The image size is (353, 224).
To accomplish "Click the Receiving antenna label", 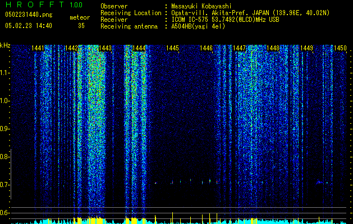I will coord(129,26).
